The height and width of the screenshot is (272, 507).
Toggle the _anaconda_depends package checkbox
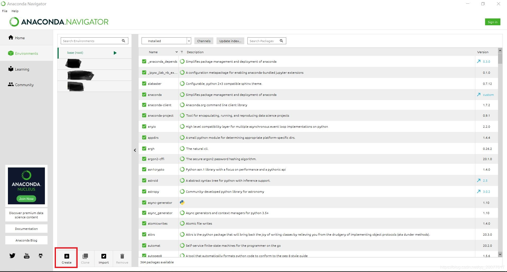[x=144, y=61]
